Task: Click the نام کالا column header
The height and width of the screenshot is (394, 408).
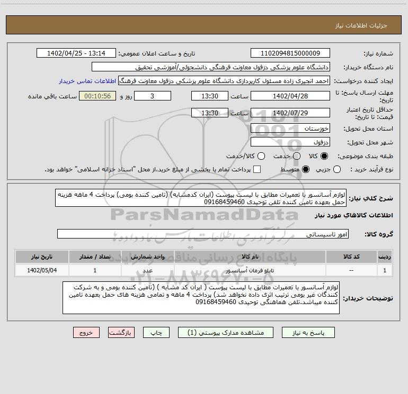Action: (x=250, y=256)
